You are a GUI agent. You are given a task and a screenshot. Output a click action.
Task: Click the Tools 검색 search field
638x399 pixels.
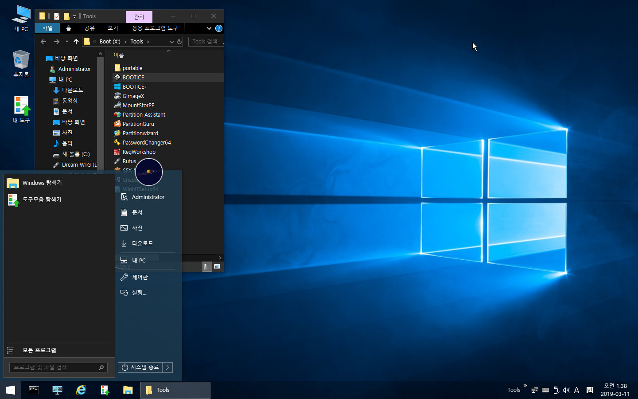click(x=206, y=42)
